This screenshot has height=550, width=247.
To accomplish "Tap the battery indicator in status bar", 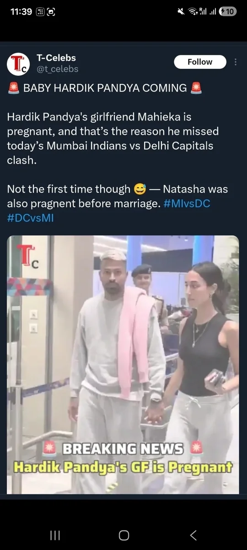I will 228,12.
